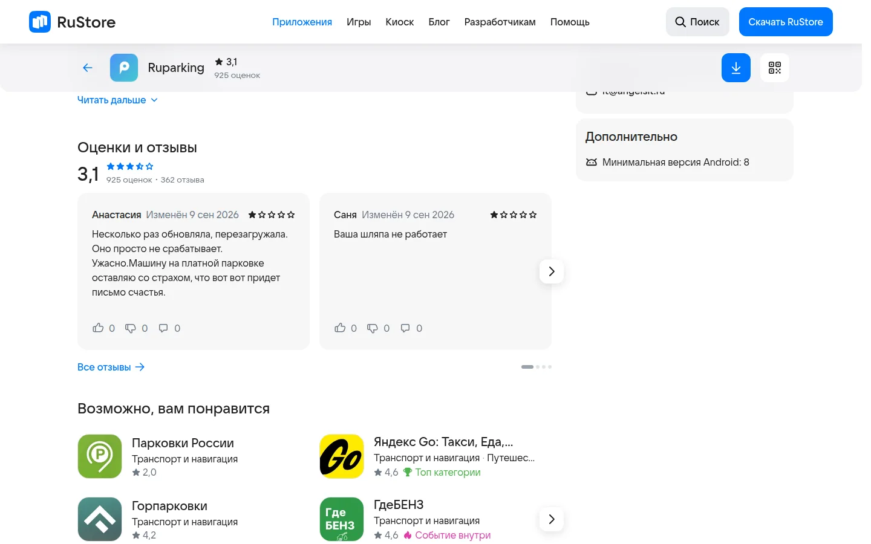Open ГдеБЕНЗ app icon

click(342, 519)
